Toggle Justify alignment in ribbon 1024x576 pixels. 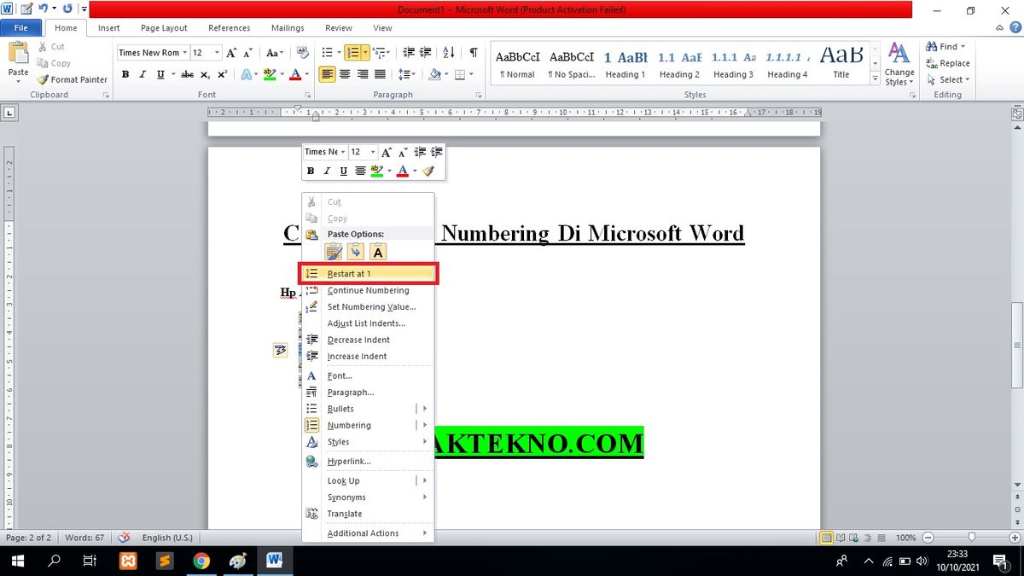380,75
